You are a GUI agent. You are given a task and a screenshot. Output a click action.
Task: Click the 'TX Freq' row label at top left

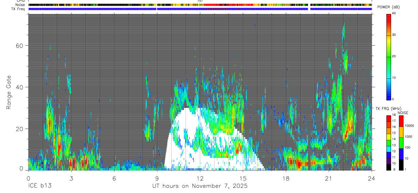point(18,9)
